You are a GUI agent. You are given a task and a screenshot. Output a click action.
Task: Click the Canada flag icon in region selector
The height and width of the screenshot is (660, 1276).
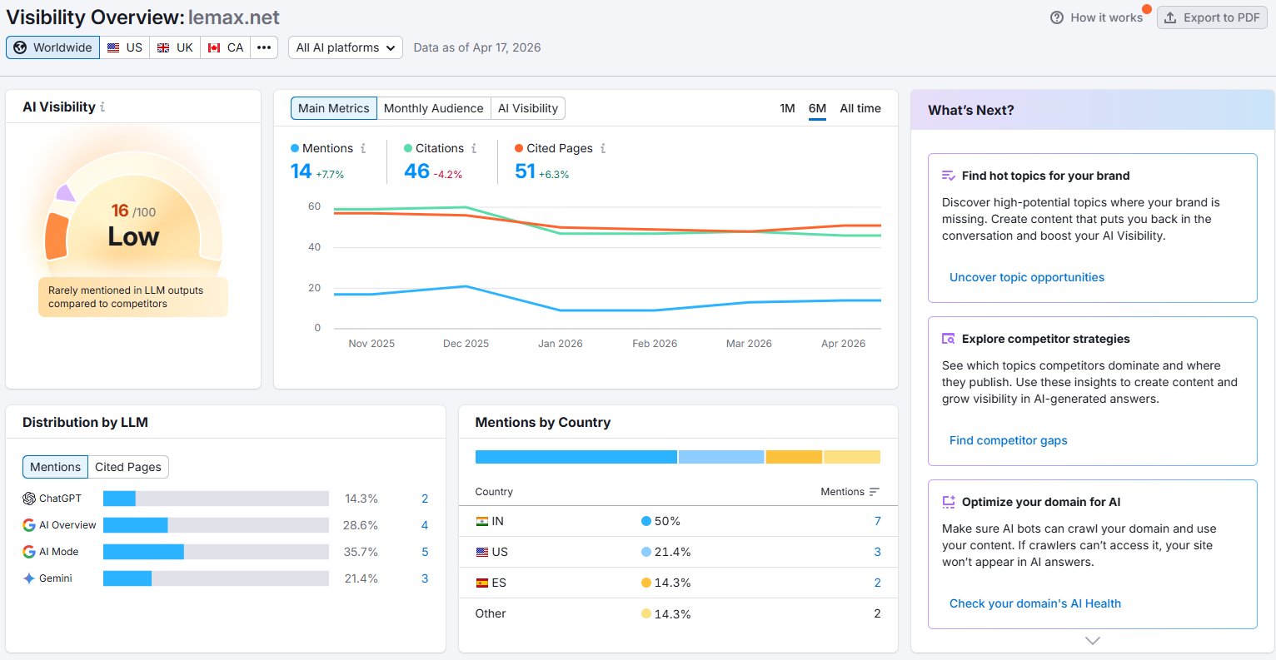click(214, 47)
